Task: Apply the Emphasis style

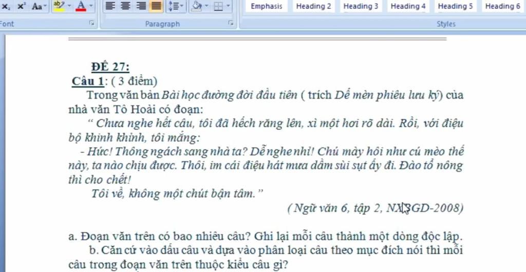Action: (x=267, y=6)
